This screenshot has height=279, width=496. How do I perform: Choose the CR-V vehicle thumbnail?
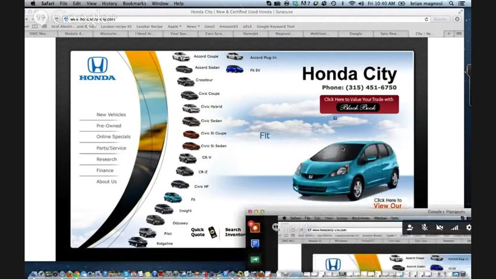coord(188,158)
